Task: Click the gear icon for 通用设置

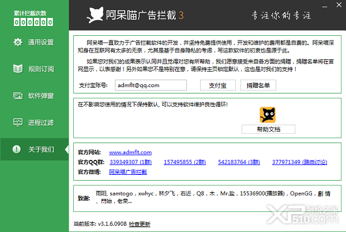Action: (18, 42)
